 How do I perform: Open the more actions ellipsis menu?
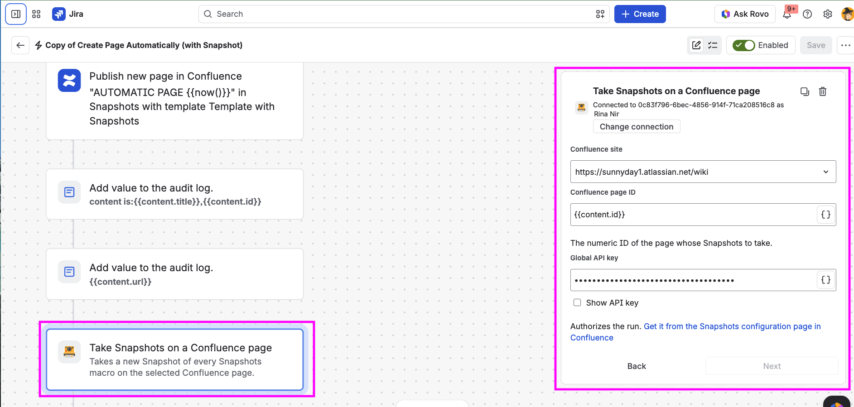click(x=845, y=45)
